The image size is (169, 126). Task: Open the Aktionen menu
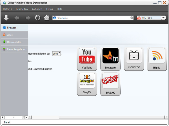[x=37, y=9]
